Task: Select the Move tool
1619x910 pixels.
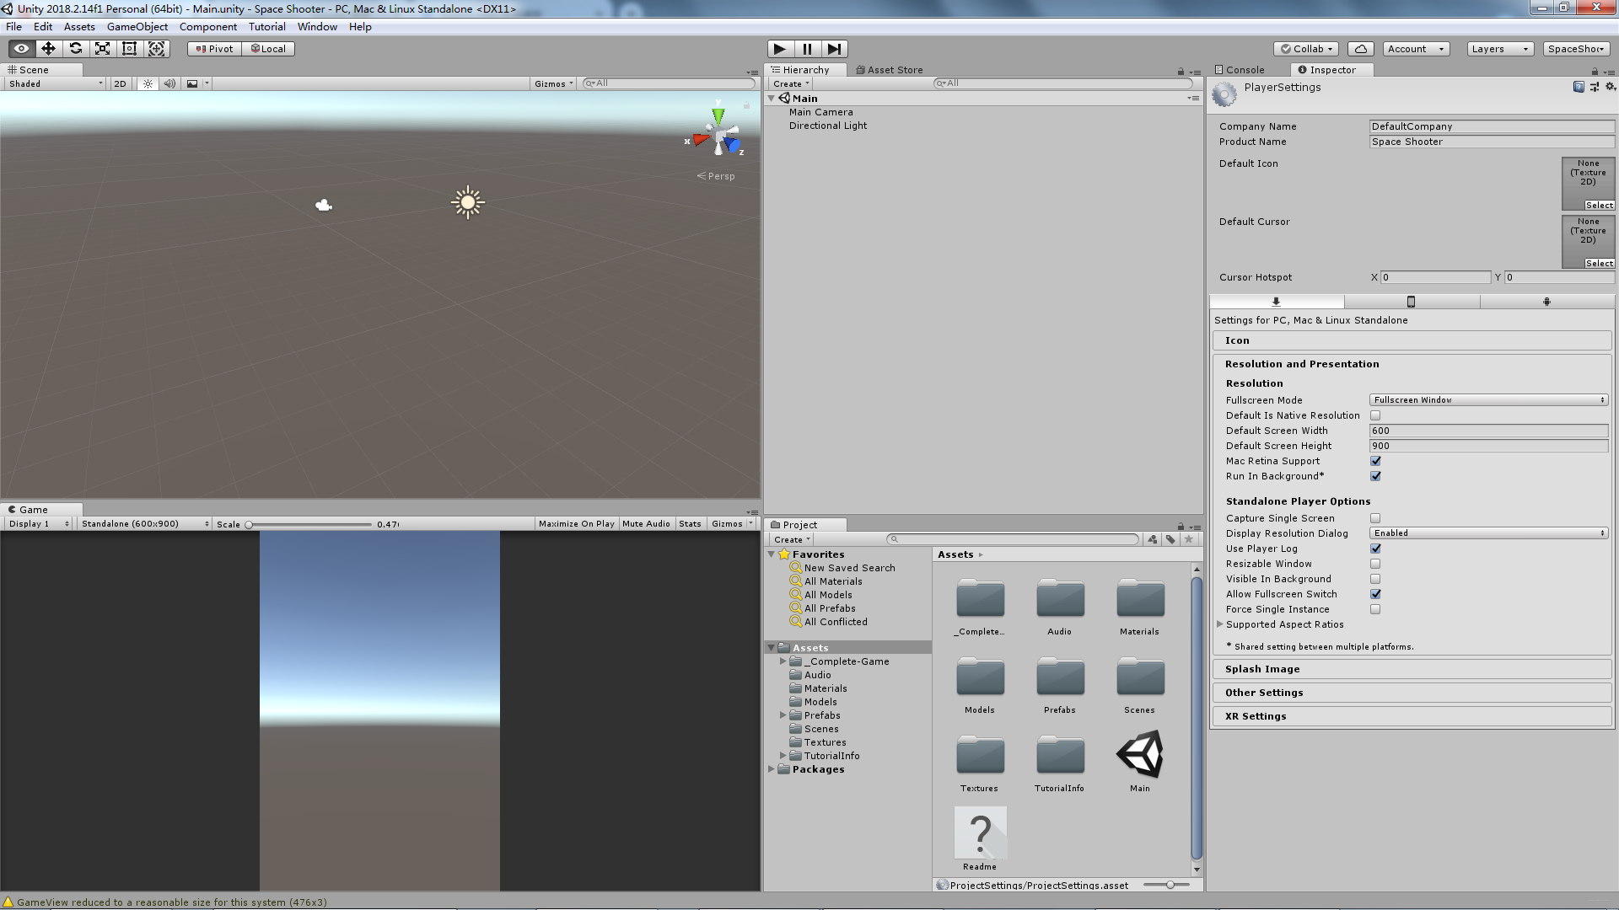Action: pyautogui.click(x=49, y=49)
